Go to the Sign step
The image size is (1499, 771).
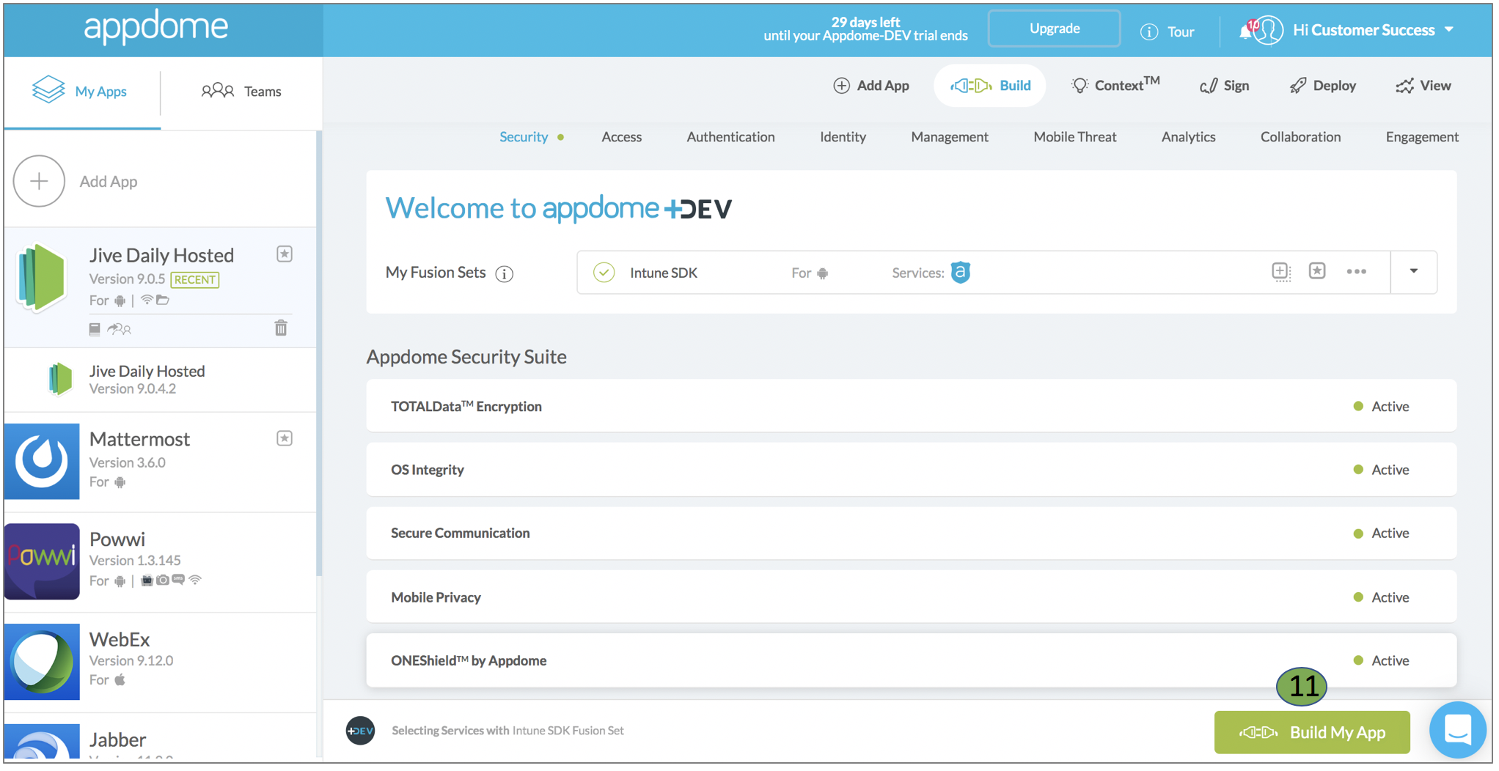(1224, 86)
